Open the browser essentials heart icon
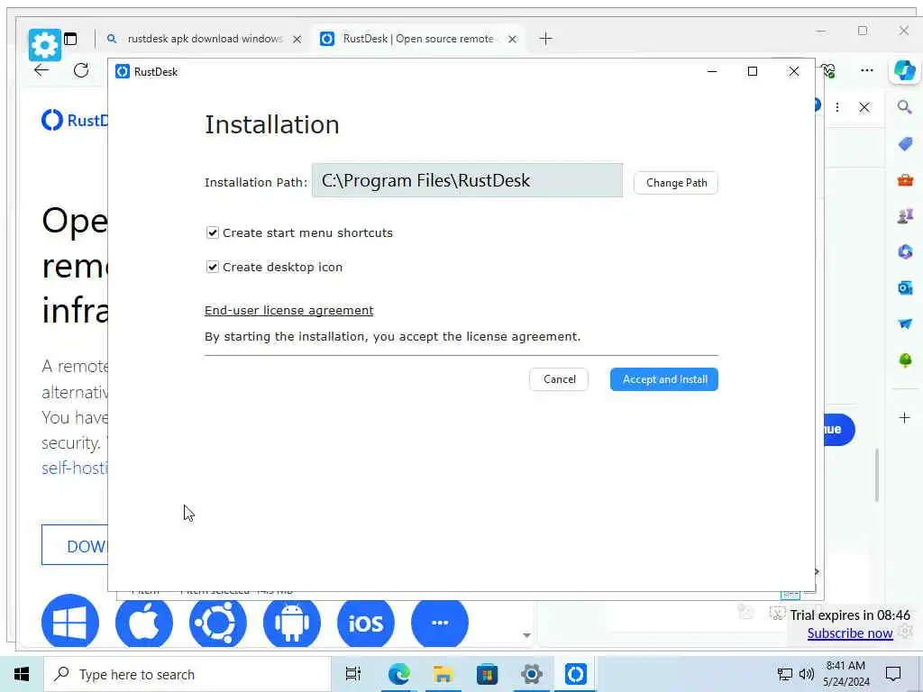Viewport: 923px width, 692px height. 829,71
